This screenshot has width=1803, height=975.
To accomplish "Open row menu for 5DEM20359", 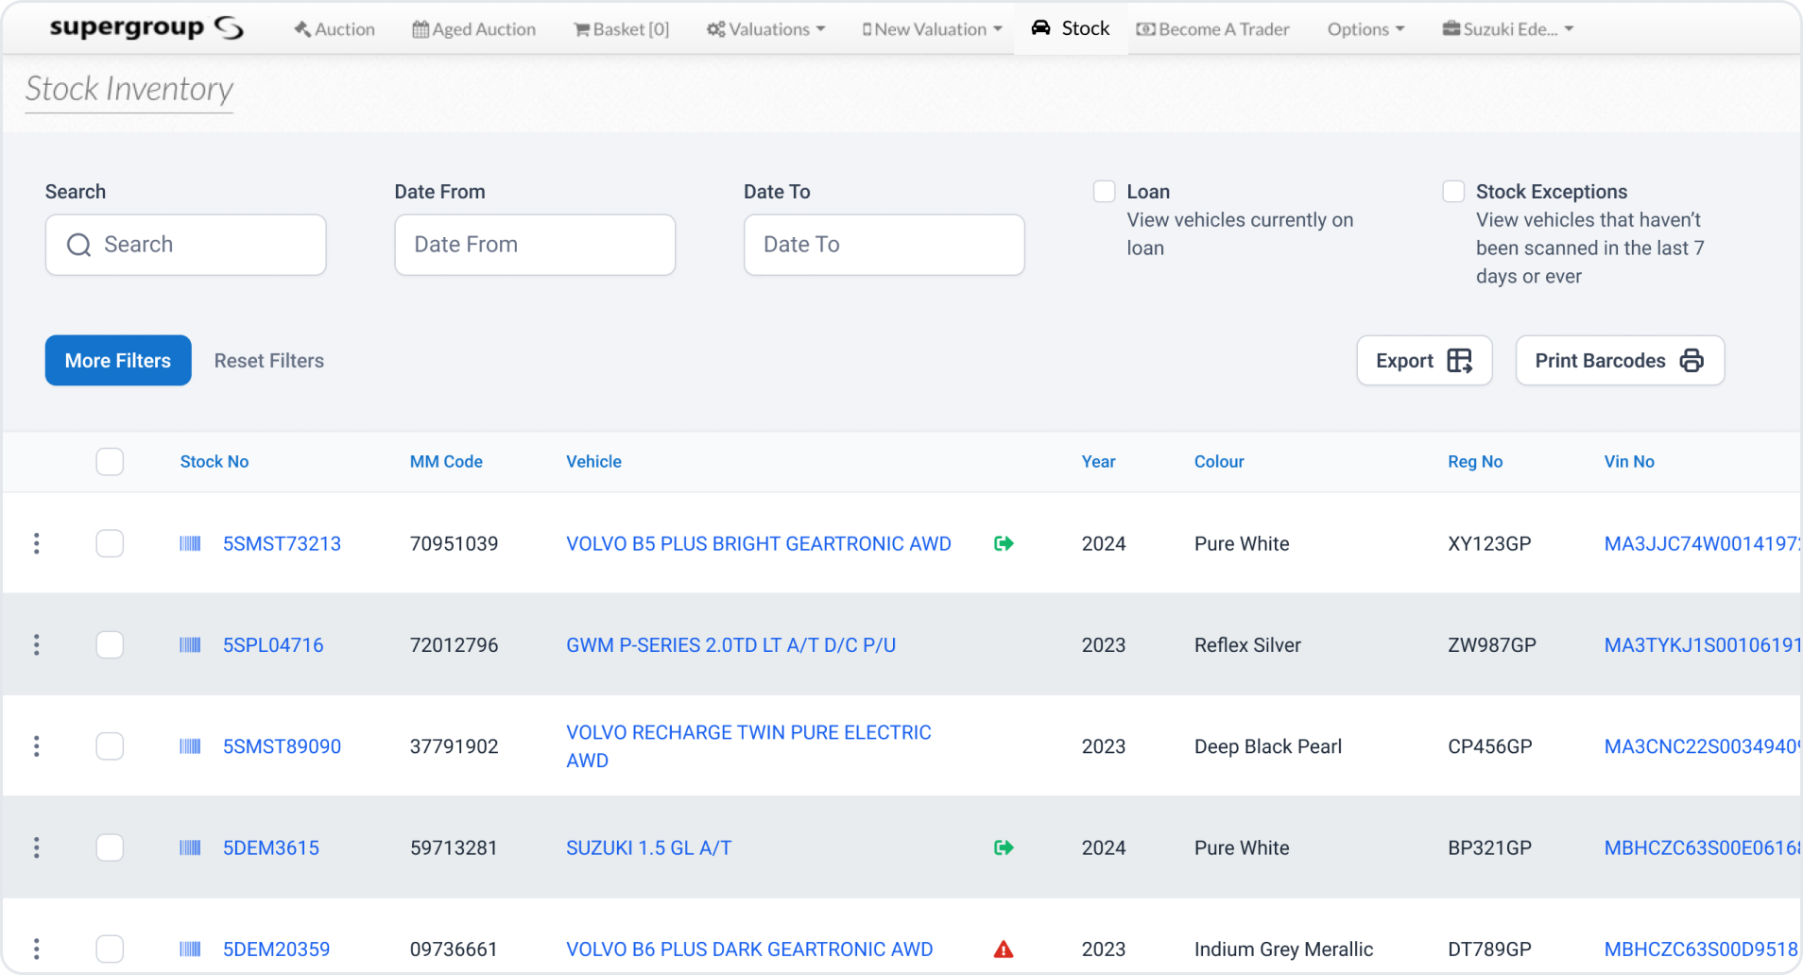I will [37, 949].
